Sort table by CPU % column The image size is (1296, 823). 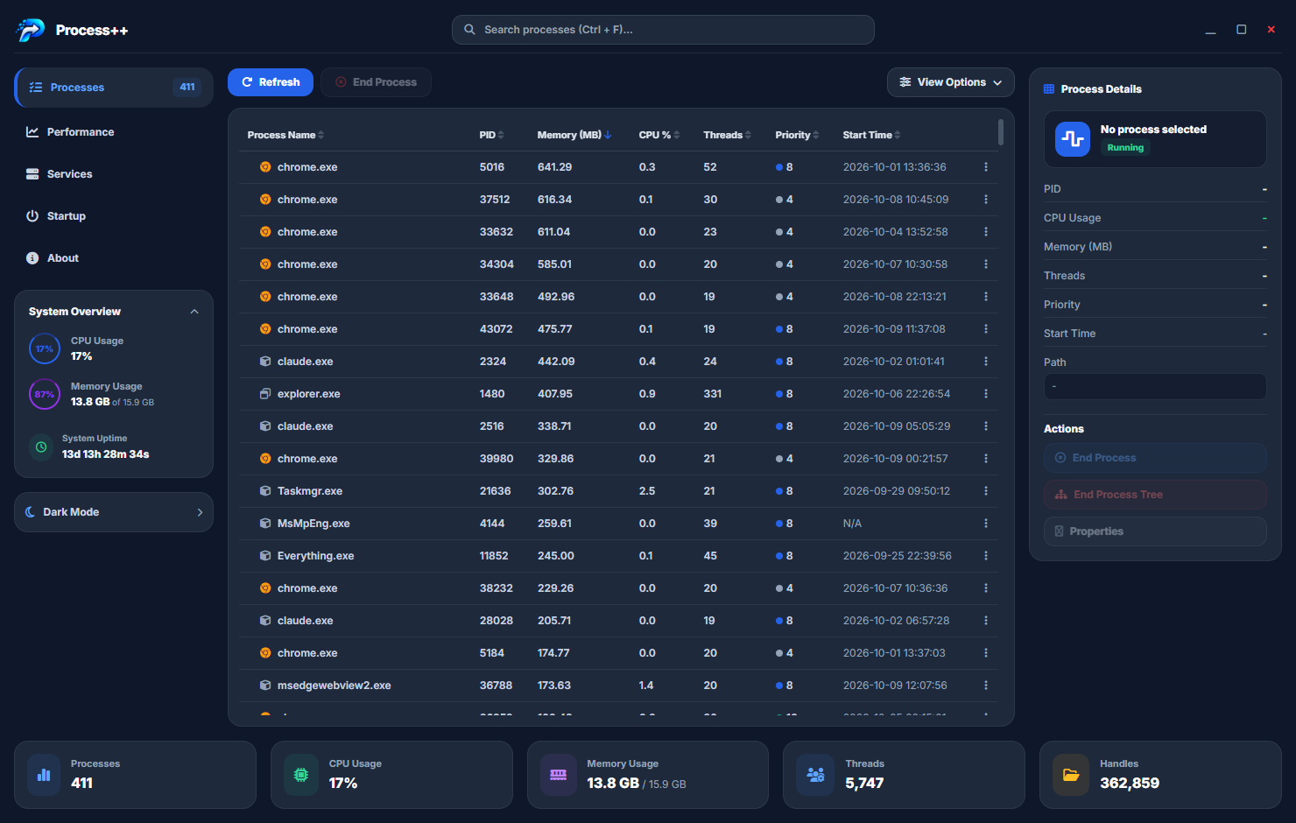point(659,135)
